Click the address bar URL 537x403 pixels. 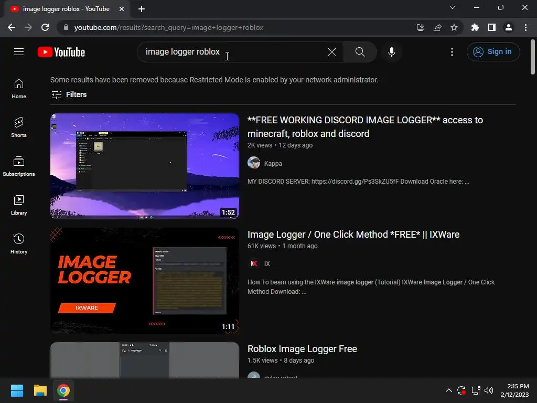tap(168, 27)
